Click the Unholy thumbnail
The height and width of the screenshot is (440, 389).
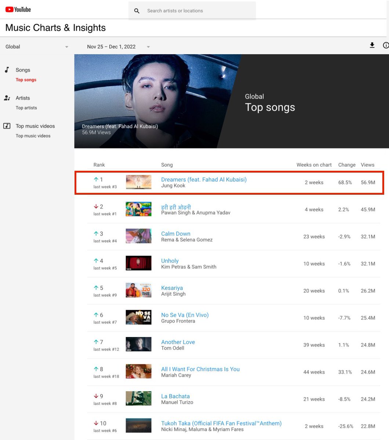tap(139, 263)
